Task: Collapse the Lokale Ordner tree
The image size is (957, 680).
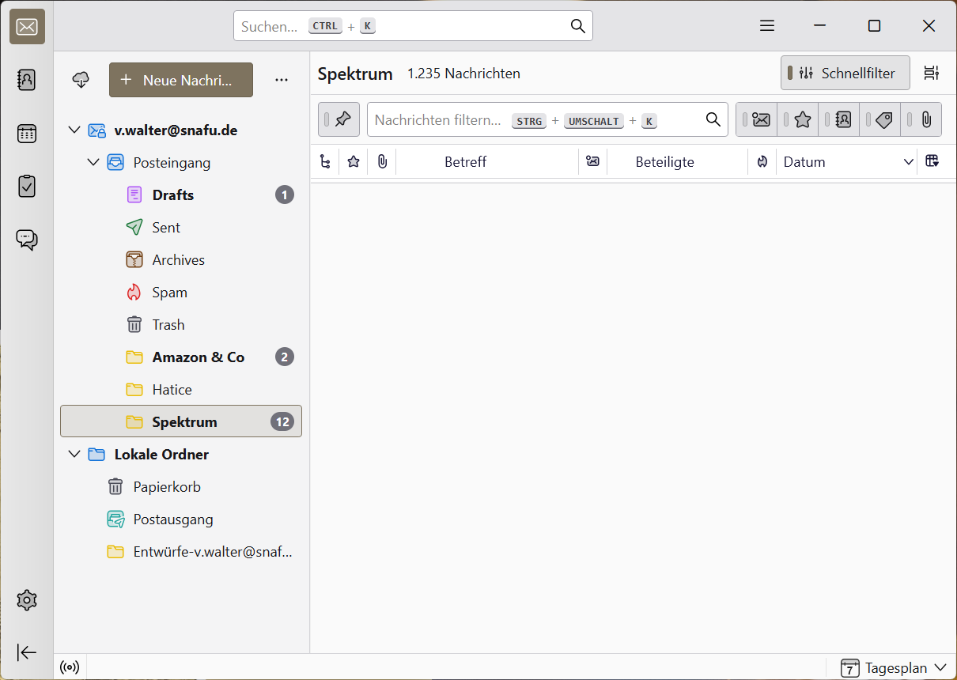Action: pos(74,455)
